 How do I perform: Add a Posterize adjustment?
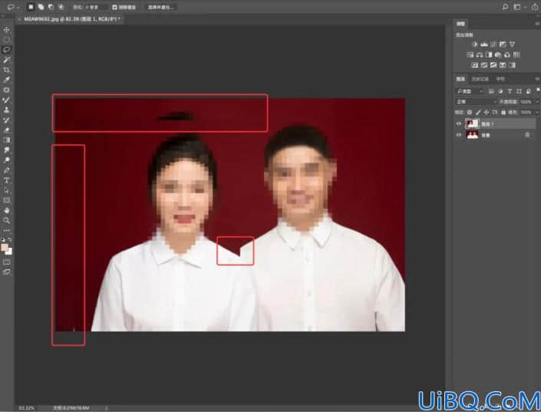484,65
